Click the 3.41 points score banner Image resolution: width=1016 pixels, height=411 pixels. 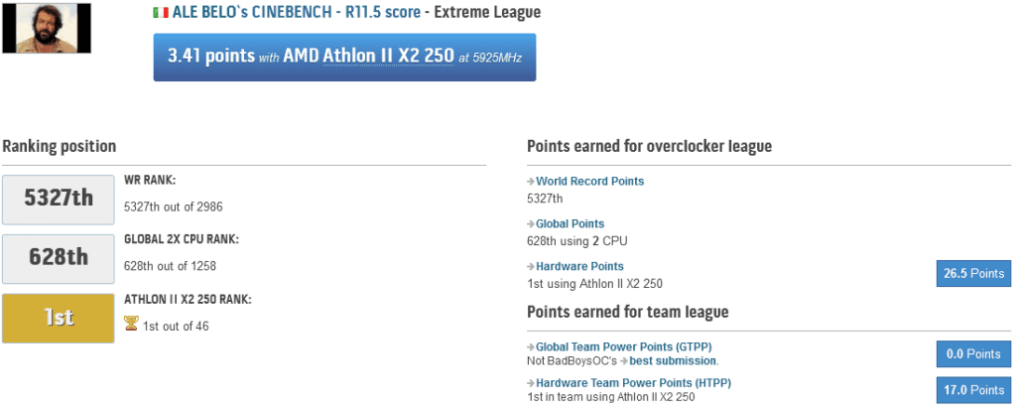click(344, 57)
